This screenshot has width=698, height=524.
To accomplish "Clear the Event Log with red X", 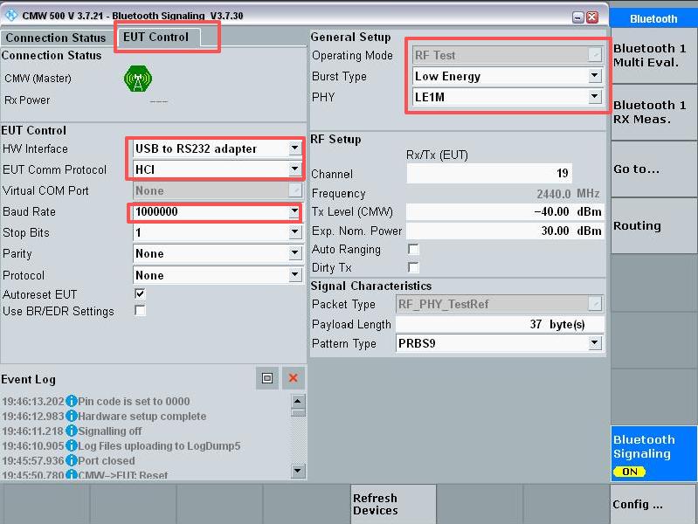I will tap(293, 378).
